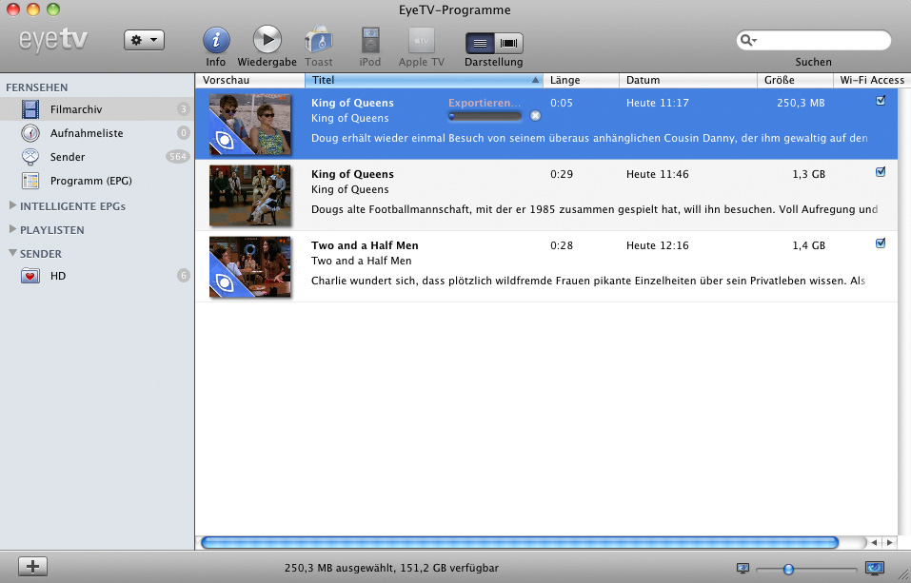Click the horizontal scrollbar thumb
Image resolution: width=911 pixels, height=583 pixels.
click(x=520, y=542)
